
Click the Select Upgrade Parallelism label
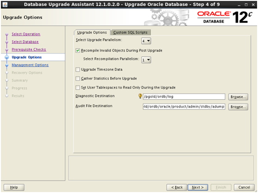pyautogui.click(x=99, y=40)
